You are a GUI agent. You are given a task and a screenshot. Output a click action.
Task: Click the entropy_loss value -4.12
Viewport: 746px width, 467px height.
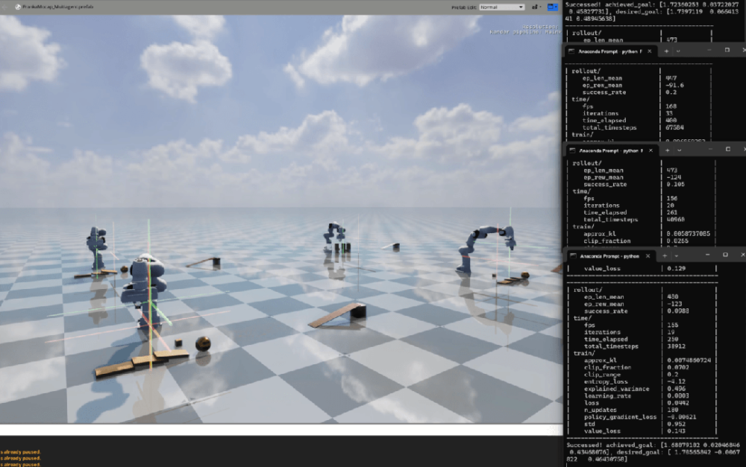[x=676, y=381]
